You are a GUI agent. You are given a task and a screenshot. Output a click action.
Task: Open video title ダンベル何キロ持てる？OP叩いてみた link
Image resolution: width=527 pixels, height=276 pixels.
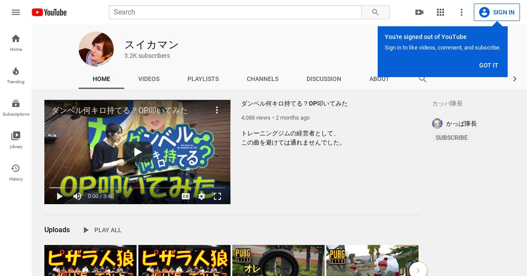(294, 104)
